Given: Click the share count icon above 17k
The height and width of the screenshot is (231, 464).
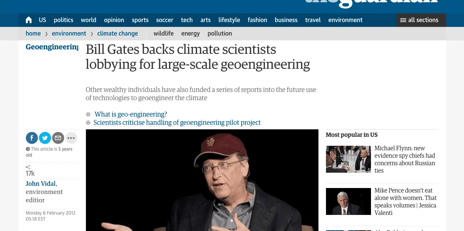Looking at the screenshot, I should click(x=28, y=167).
